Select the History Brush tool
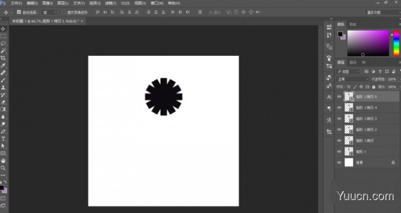The image size is (401, 213). click(x=3, y=95)
